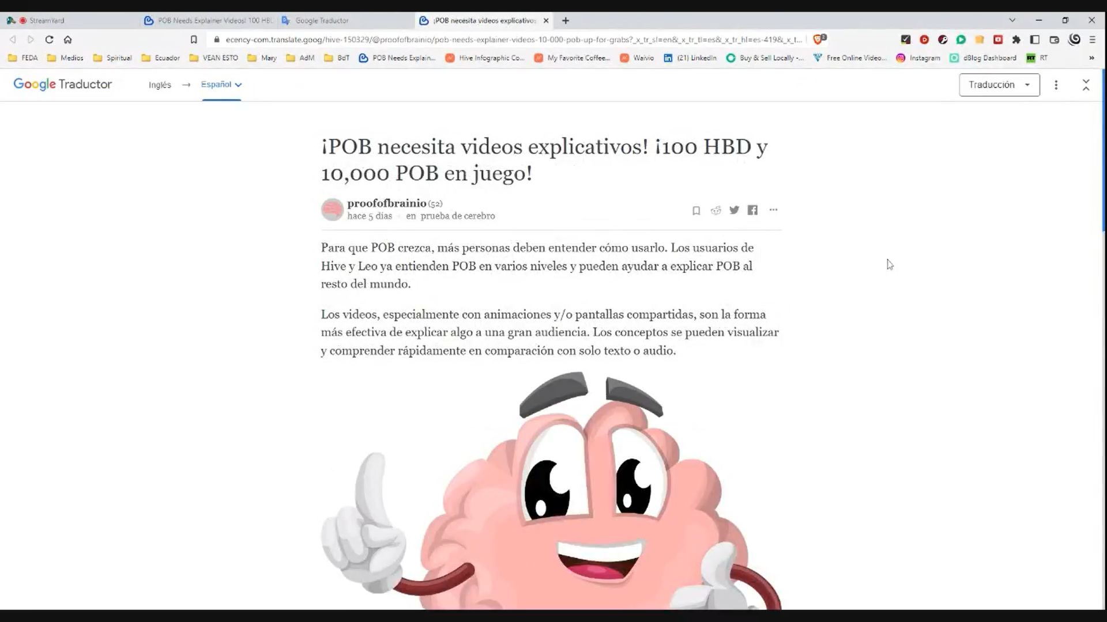
Task: Open the Instagram bookmark
Action: coord(918,58)
